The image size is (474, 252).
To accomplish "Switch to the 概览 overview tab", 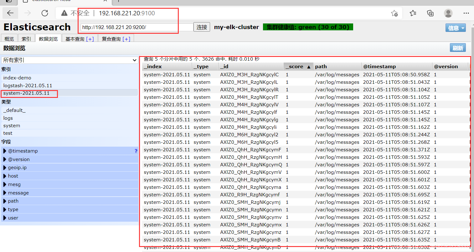I will pyautogui.click(x=9, y=38).
